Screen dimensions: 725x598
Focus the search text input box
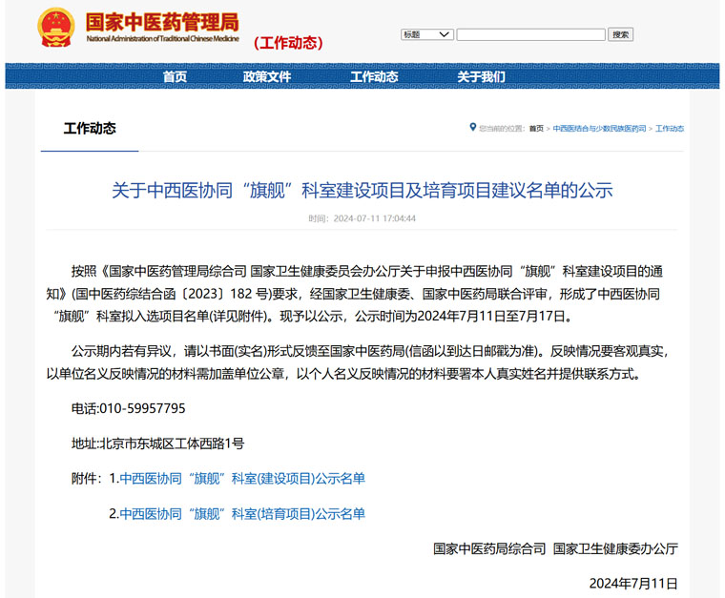[x=530, y=34]
